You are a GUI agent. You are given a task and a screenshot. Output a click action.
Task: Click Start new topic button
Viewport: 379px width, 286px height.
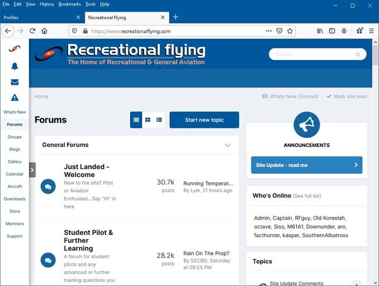point(204,120)
